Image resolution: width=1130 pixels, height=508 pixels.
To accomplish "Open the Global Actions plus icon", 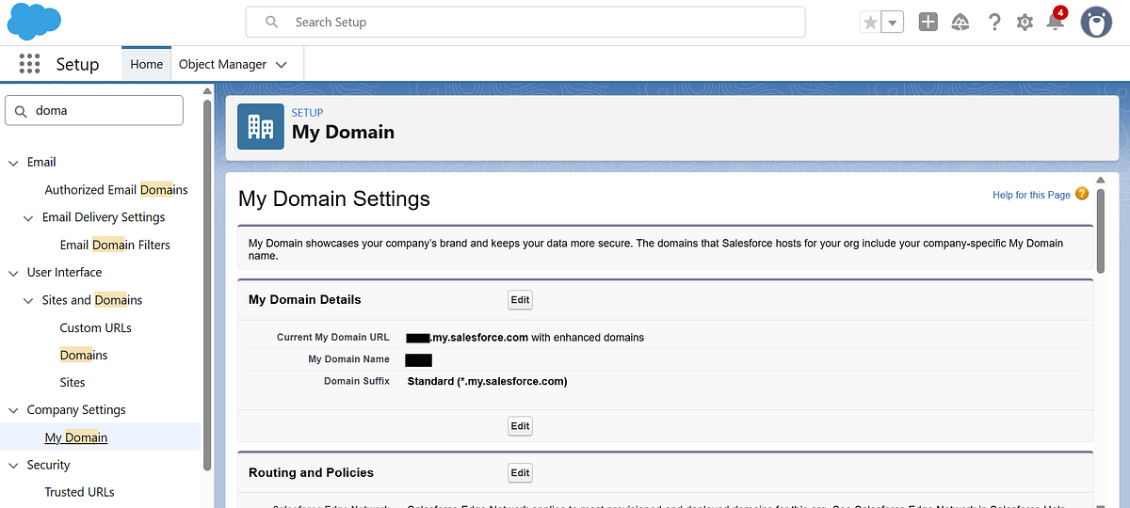I will click(928, 22).
